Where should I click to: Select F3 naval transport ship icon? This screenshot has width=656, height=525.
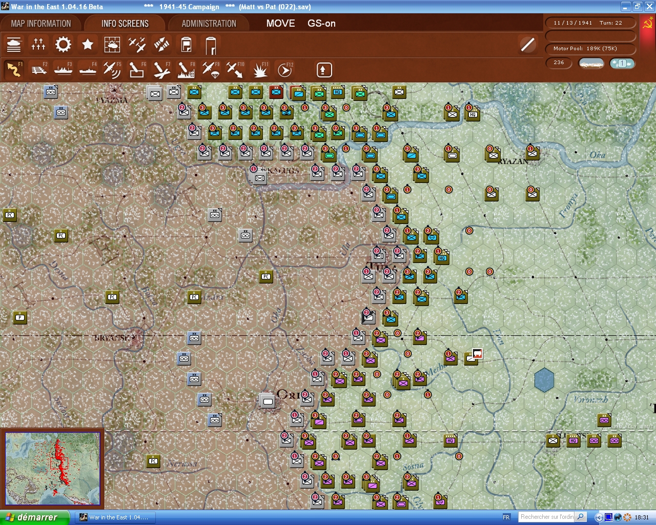[63, 69]
